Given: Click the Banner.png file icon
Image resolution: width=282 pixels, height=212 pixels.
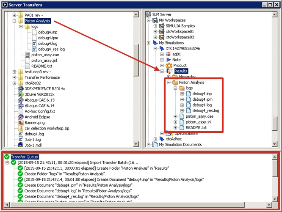Looking at the screenshot, I should coord(21,123).
